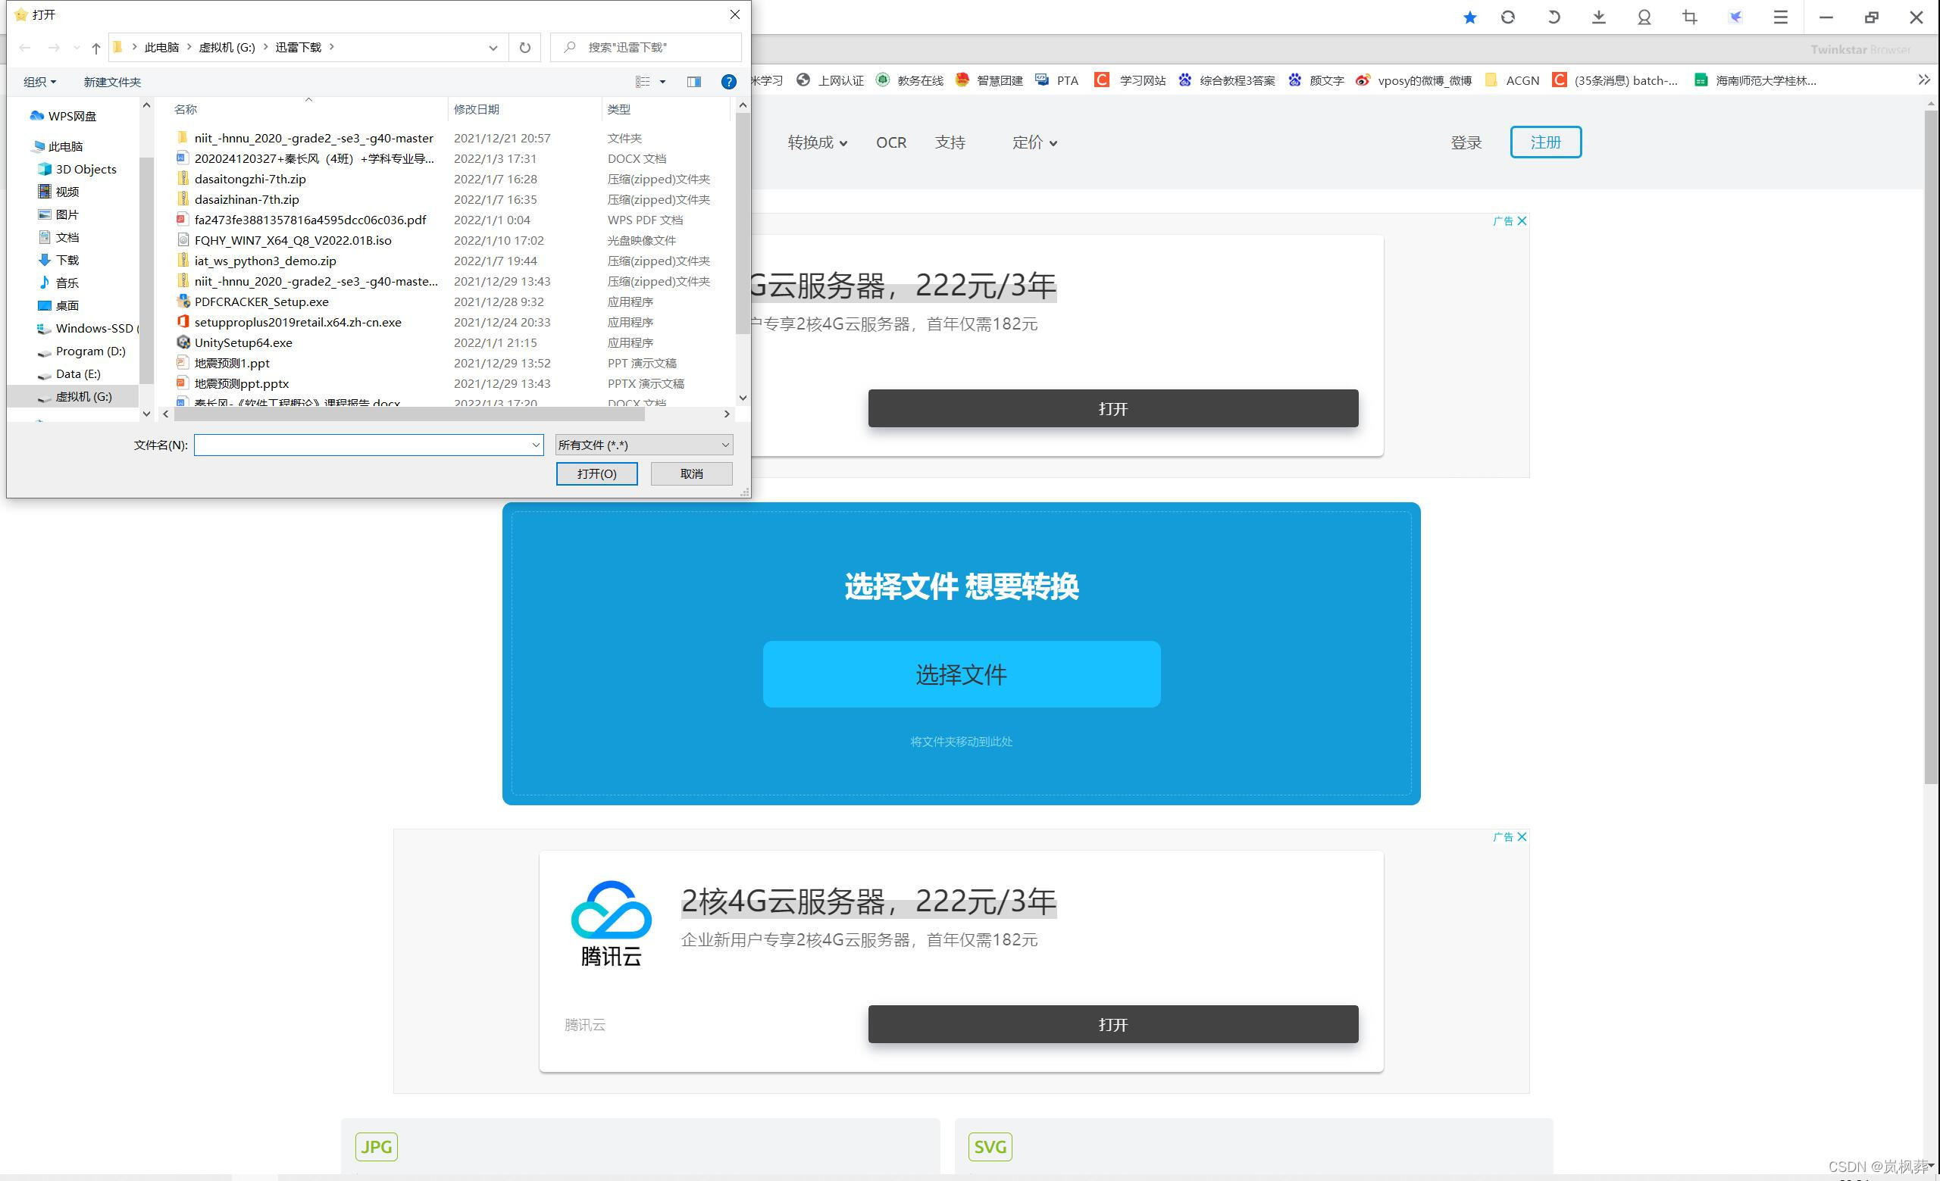
Task: Open the browser hamburger menu
Action: [x=1780, y=17]
